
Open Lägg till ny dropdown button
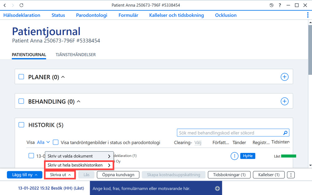(25, 175)
